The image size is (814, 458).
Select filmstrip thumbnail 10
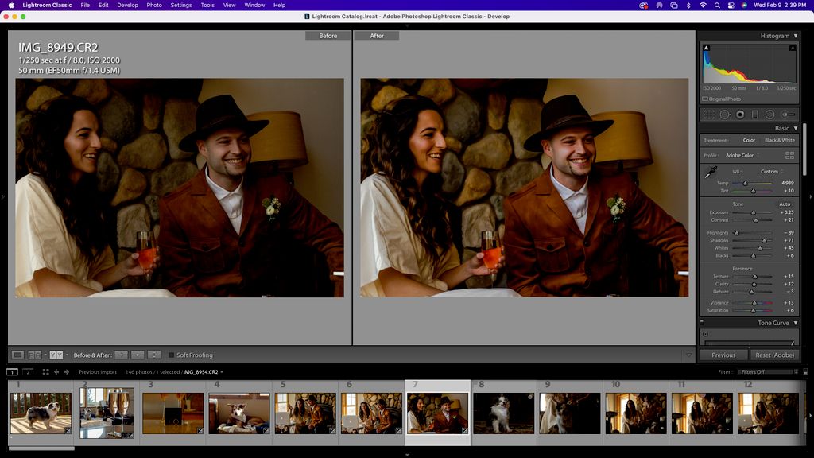coord(636,413)
